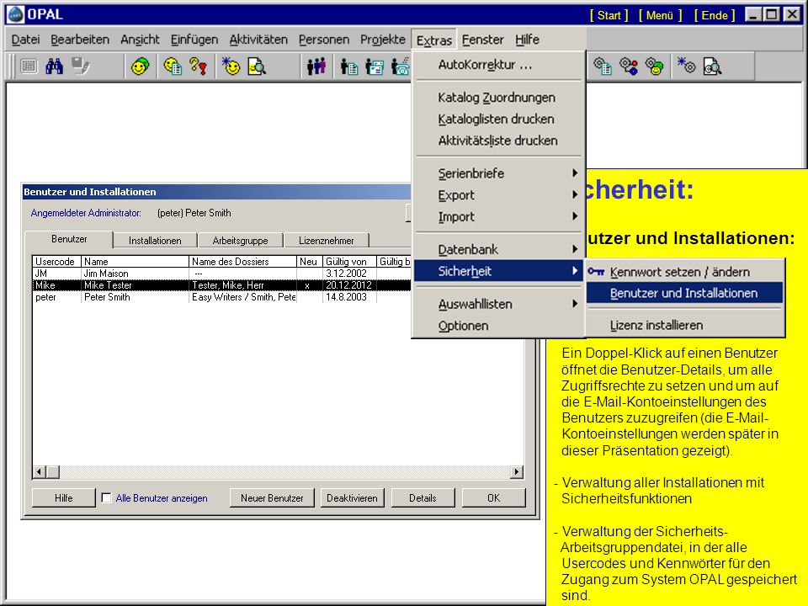808x606 pixels.
Task: Click the grayed save-and-pen toolbar icon
Action: [x=81, y=66]
